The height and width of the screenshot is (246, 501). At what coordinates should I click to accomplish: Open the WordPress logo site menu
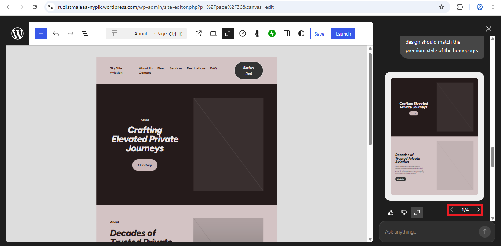[18, 33]
